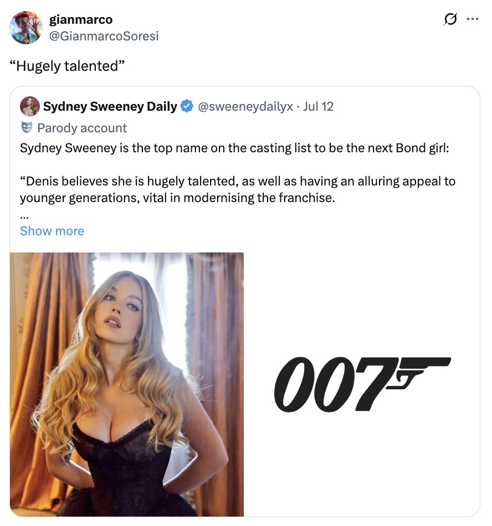This screenshot has height=526, width=492.
Task: Expand the truncated tweet text
Action: (52, 231)
